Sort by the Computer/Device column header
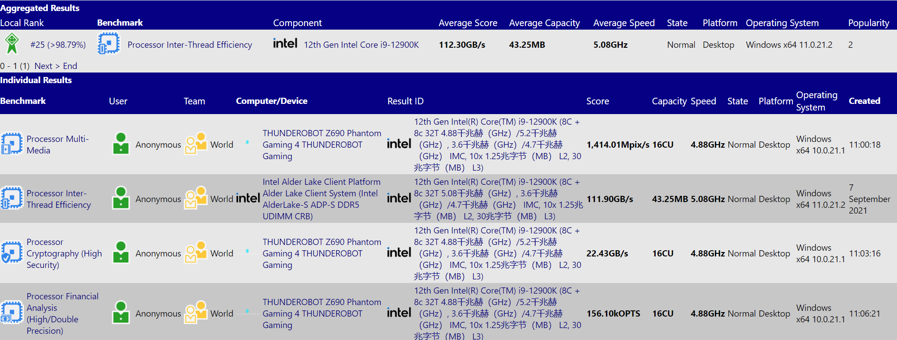 click(x=272, y=101)
